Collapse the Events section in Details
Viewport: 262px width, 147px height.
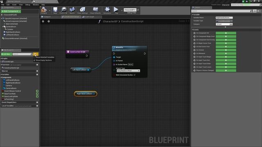(x=192, y=30)
